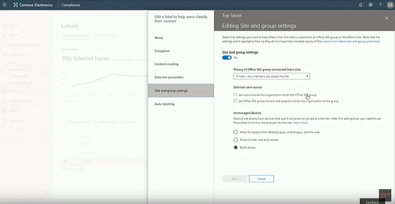Select Allow limited, web only access
Viewport: 395px width, 204px height.
(236, 140)
